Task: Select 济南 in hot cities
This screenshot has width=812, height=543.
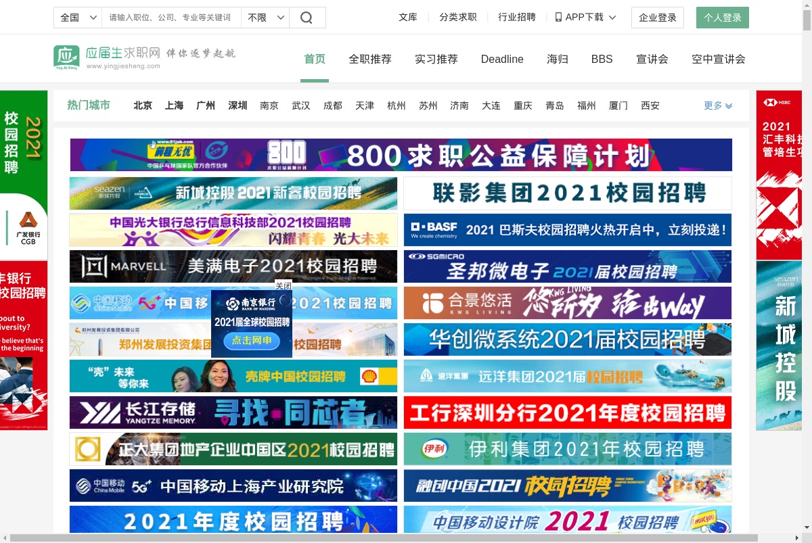Action: [459, 105]
